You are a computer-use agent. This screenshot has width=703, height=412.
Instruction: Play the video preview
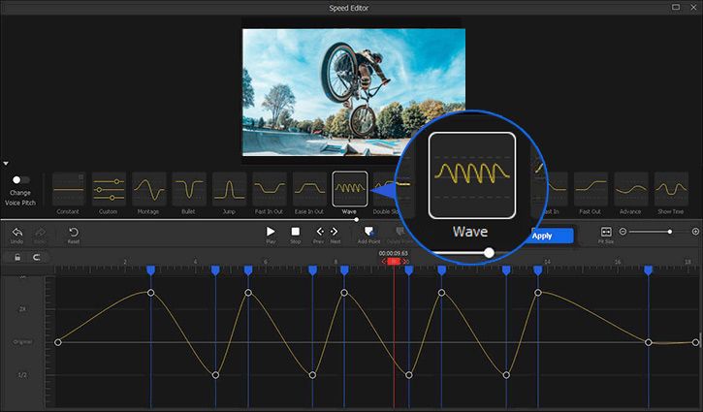point(272,233)
